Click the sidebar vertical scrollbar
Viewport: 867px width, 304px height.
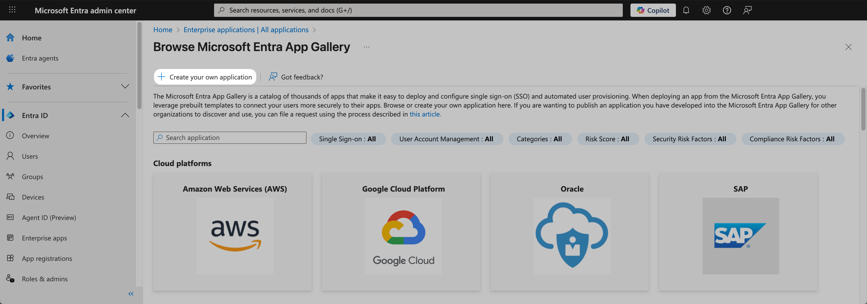coord(139,66)
